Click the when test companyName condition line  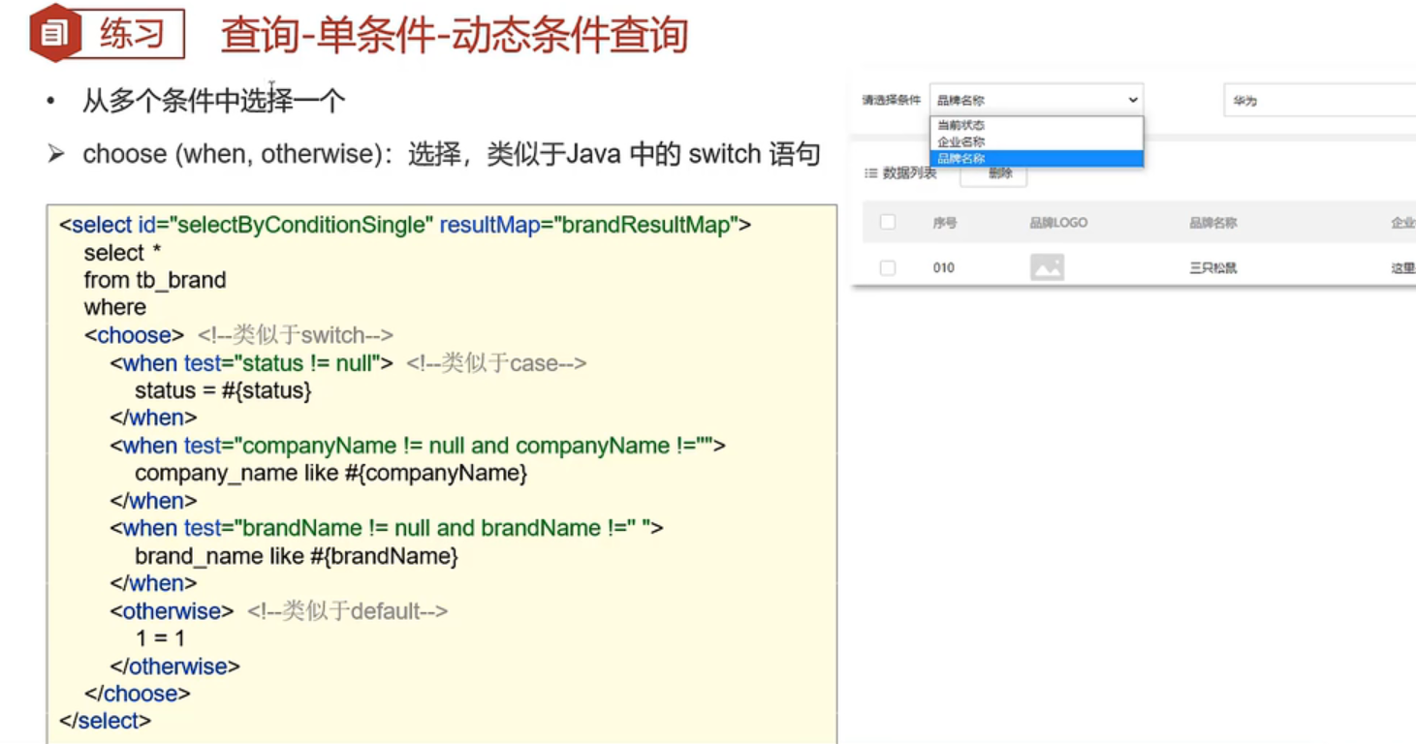pyautogui.click(x=418, y=446)
